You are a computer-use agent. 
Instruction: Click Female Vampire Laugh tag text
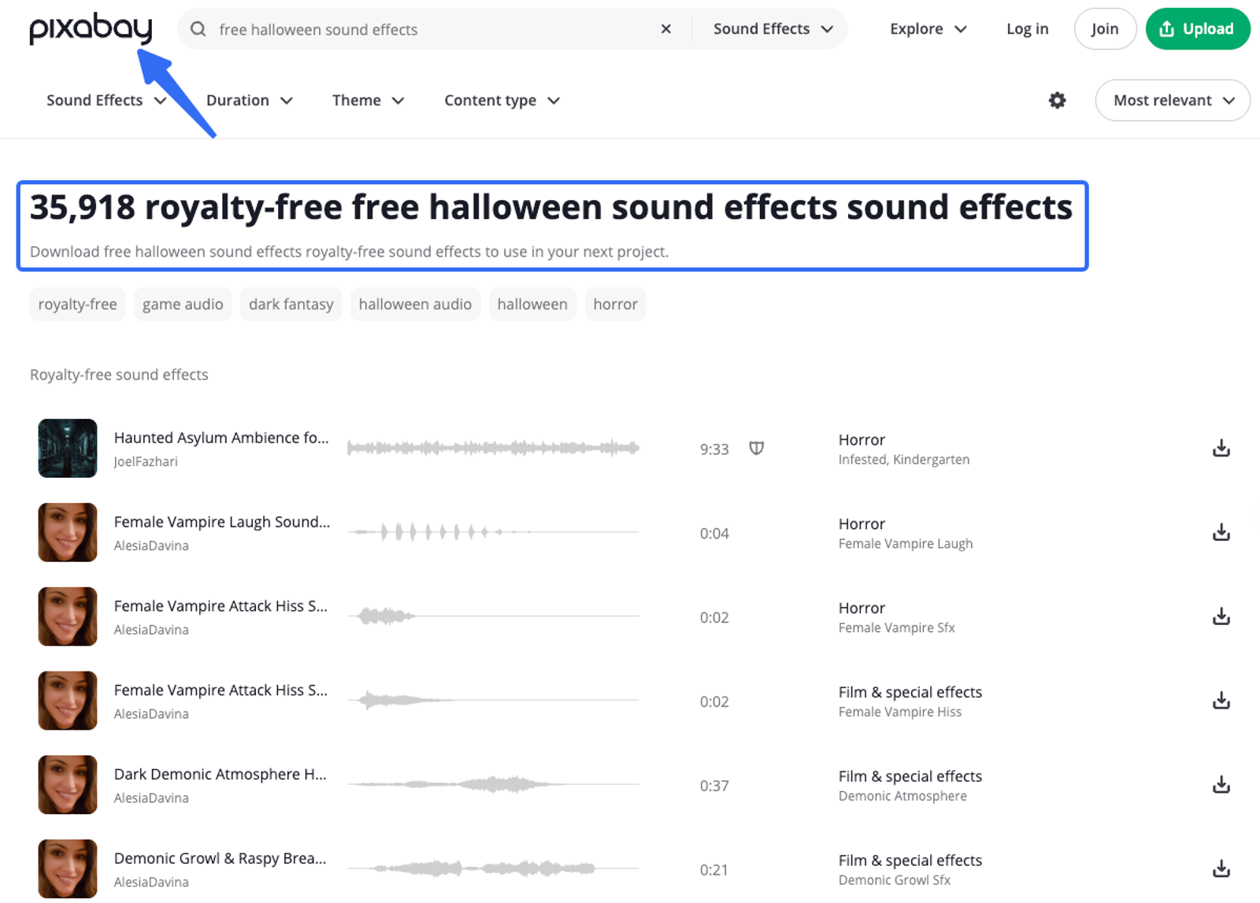tap(905, 544)
